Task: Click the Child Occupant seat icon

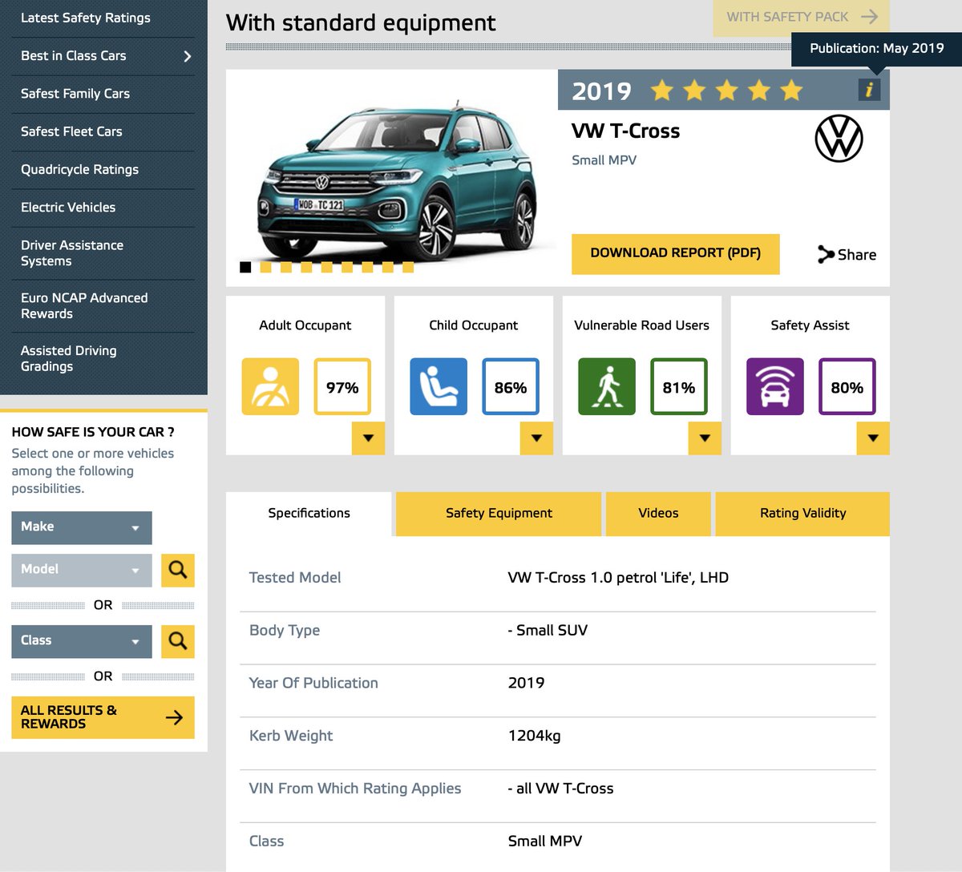Action: pyautogui.click(x=439, y=387)
